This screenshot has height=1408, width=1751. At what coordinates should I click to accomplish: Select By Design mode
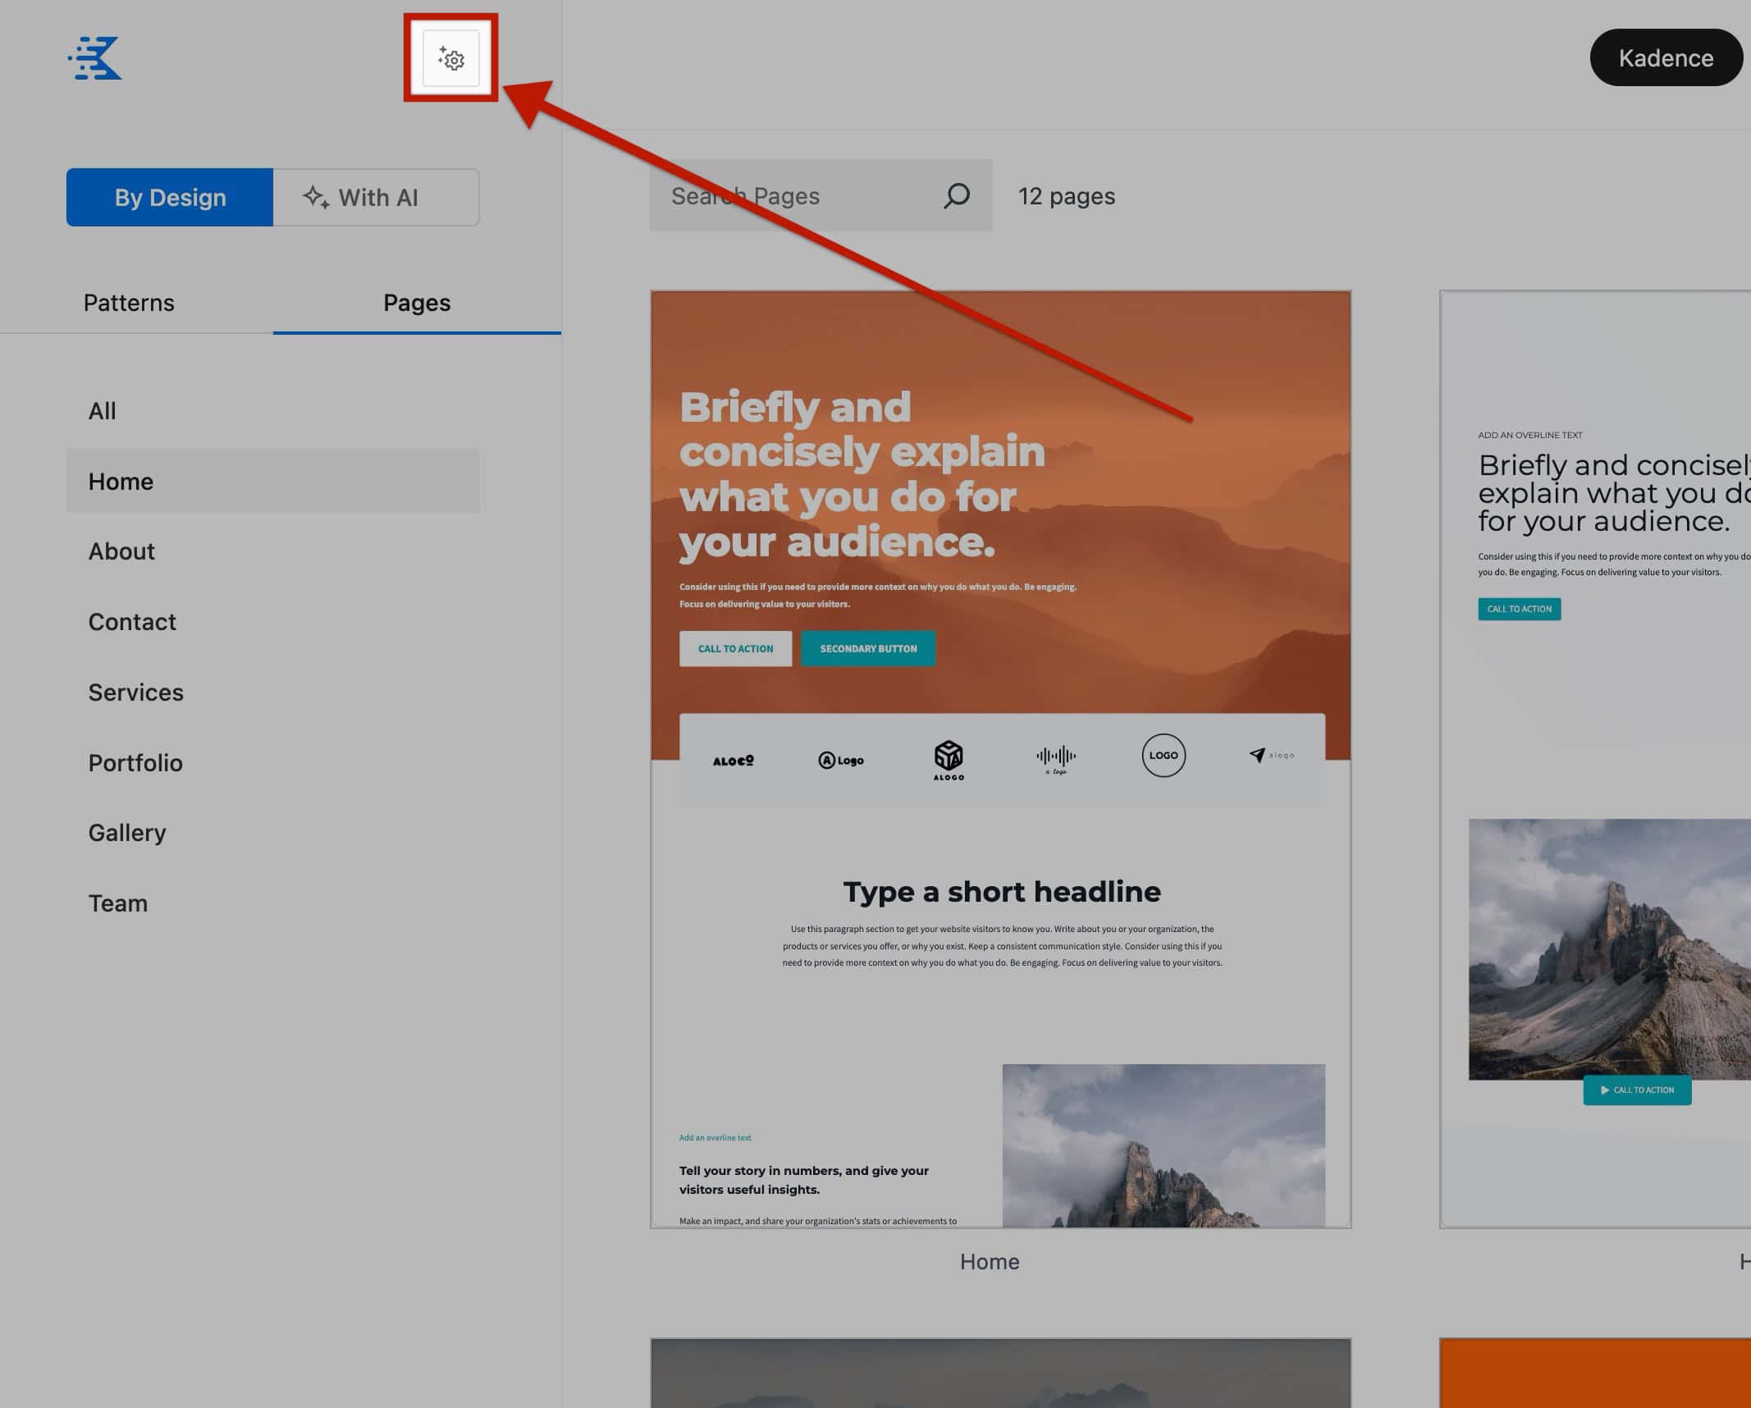(169, 197)
